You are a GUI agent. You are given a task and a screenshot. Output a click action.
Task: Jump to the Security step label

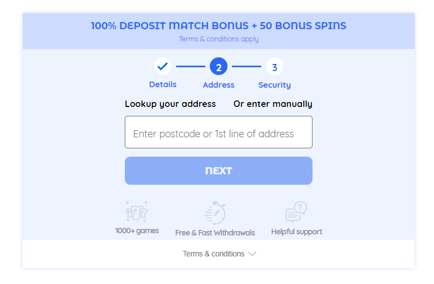274,85
